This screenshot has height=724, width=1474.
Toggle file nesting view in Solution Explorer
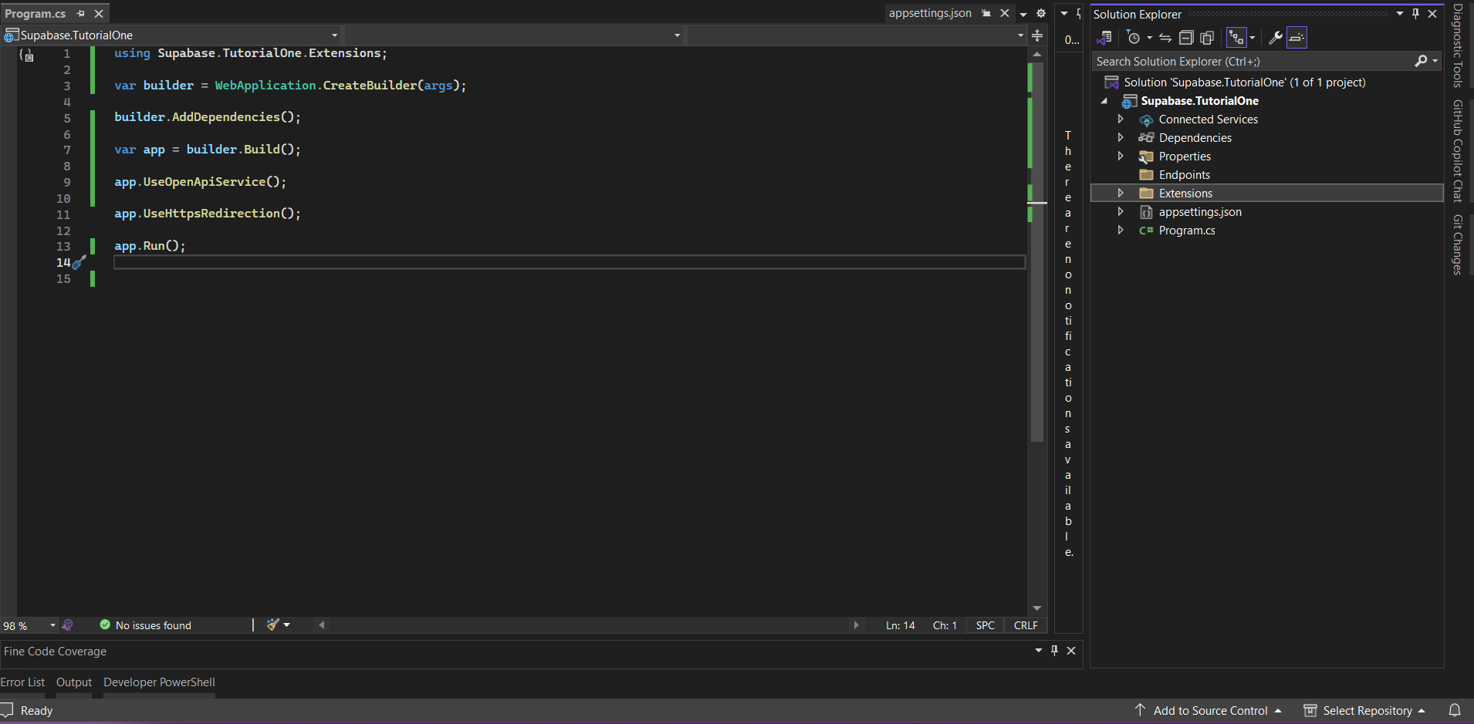tap(1236, 37)
